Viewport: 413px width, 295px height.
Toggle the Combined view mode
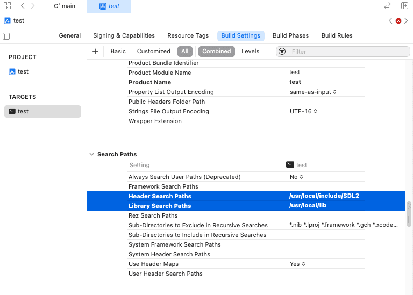click(216, 52)
